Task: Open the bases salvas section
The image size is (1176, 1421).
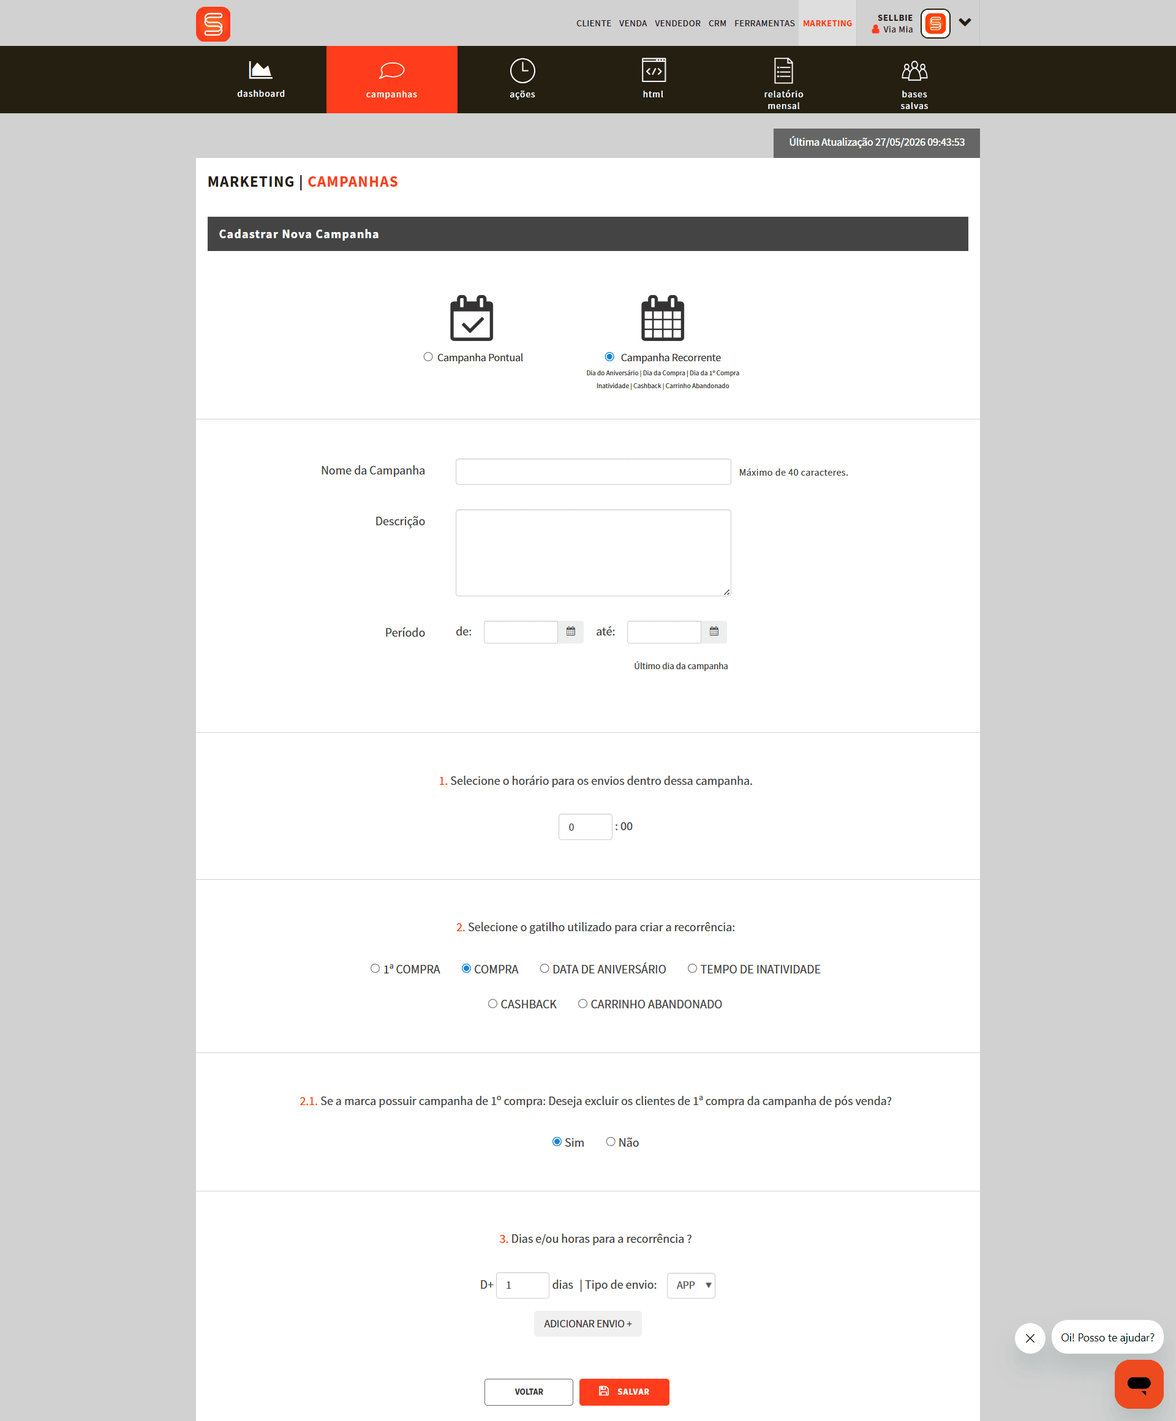Action: click(914, 79)
